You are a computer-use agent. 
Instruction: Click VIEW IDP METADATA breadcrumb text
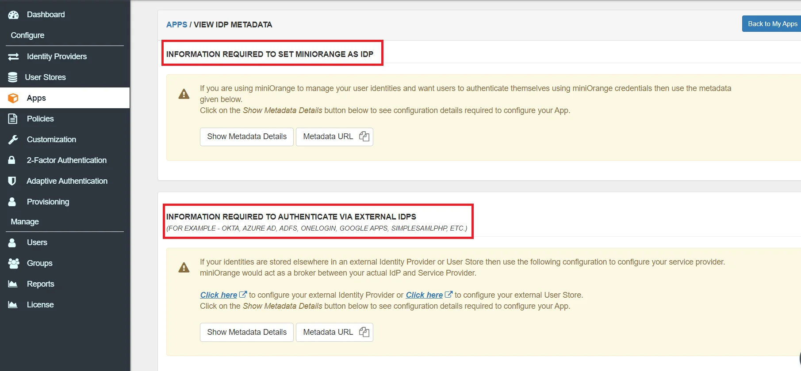tap(233, 25)
